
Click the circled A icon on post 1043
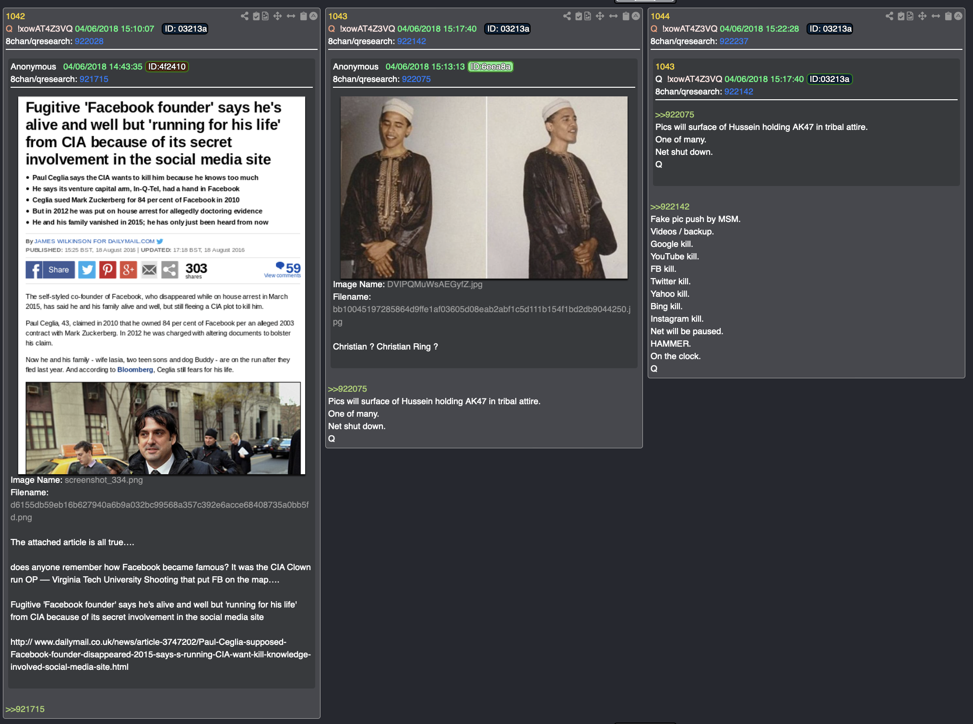(636, 16)
